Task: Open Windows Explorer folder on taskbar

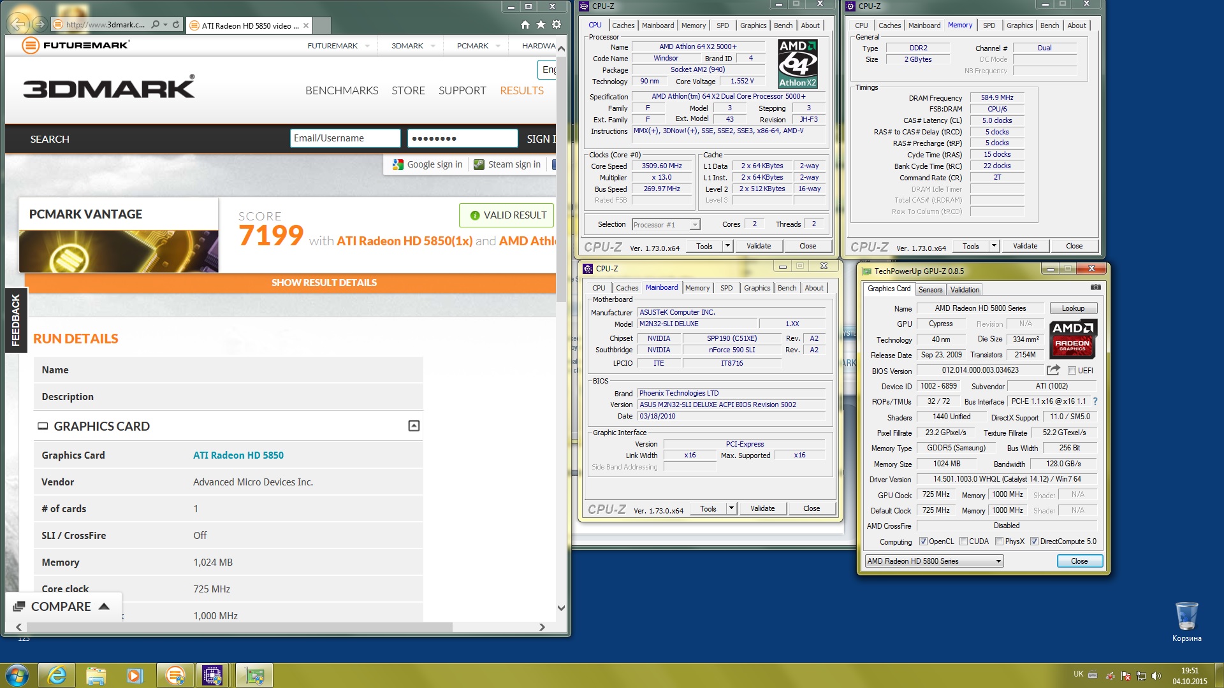Action: point(96,675)
